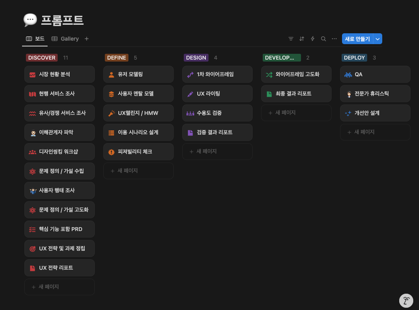This screenshot has height=310, width=419.
Task: Click the help icon at bottom right
Action: 406,301
